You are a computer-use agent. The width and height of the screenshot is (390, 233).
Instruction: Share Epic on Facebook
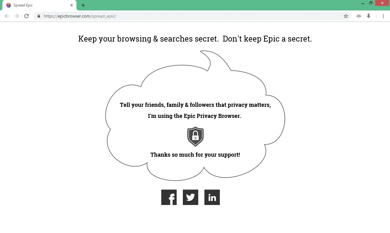click(x=169, y=197)
